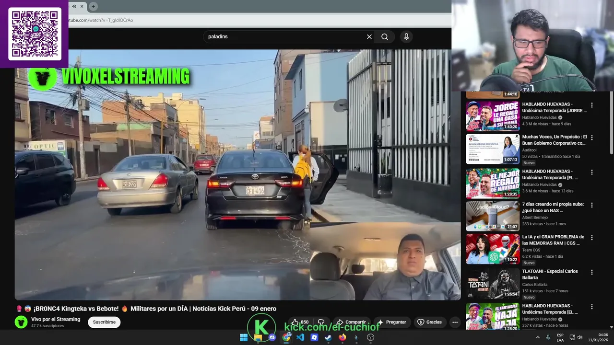
Task: Open File Explorer from the taskbar
Action: 258,337
